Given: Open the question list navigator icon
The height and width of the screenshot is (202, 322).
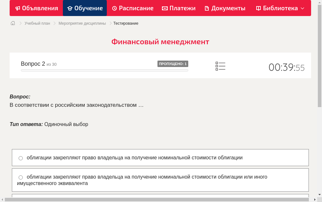Looking at the screenshot, I should coord(220,66).
